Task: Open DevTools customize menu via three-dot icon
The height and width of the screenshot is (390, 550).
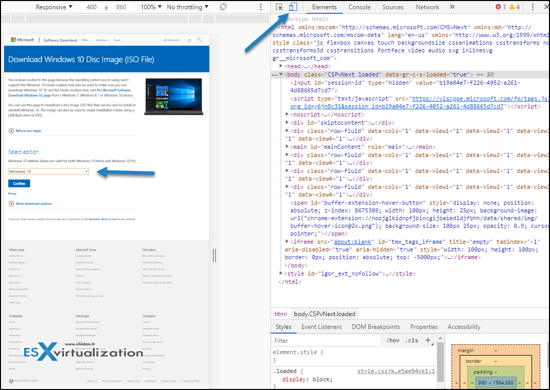Action: [x=532, y=7]
